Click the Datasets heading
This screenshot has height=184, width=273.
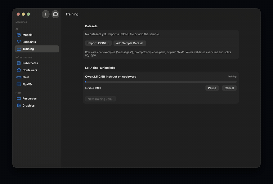91,26
